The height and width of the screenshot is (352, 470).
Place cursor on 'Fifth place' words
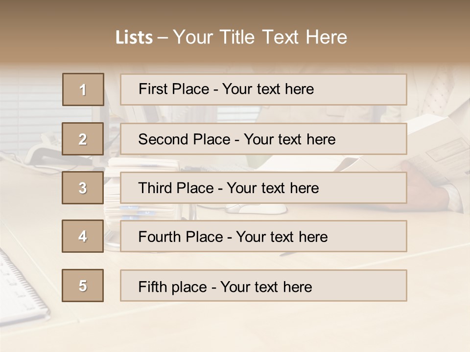click(x=173, y=287)
